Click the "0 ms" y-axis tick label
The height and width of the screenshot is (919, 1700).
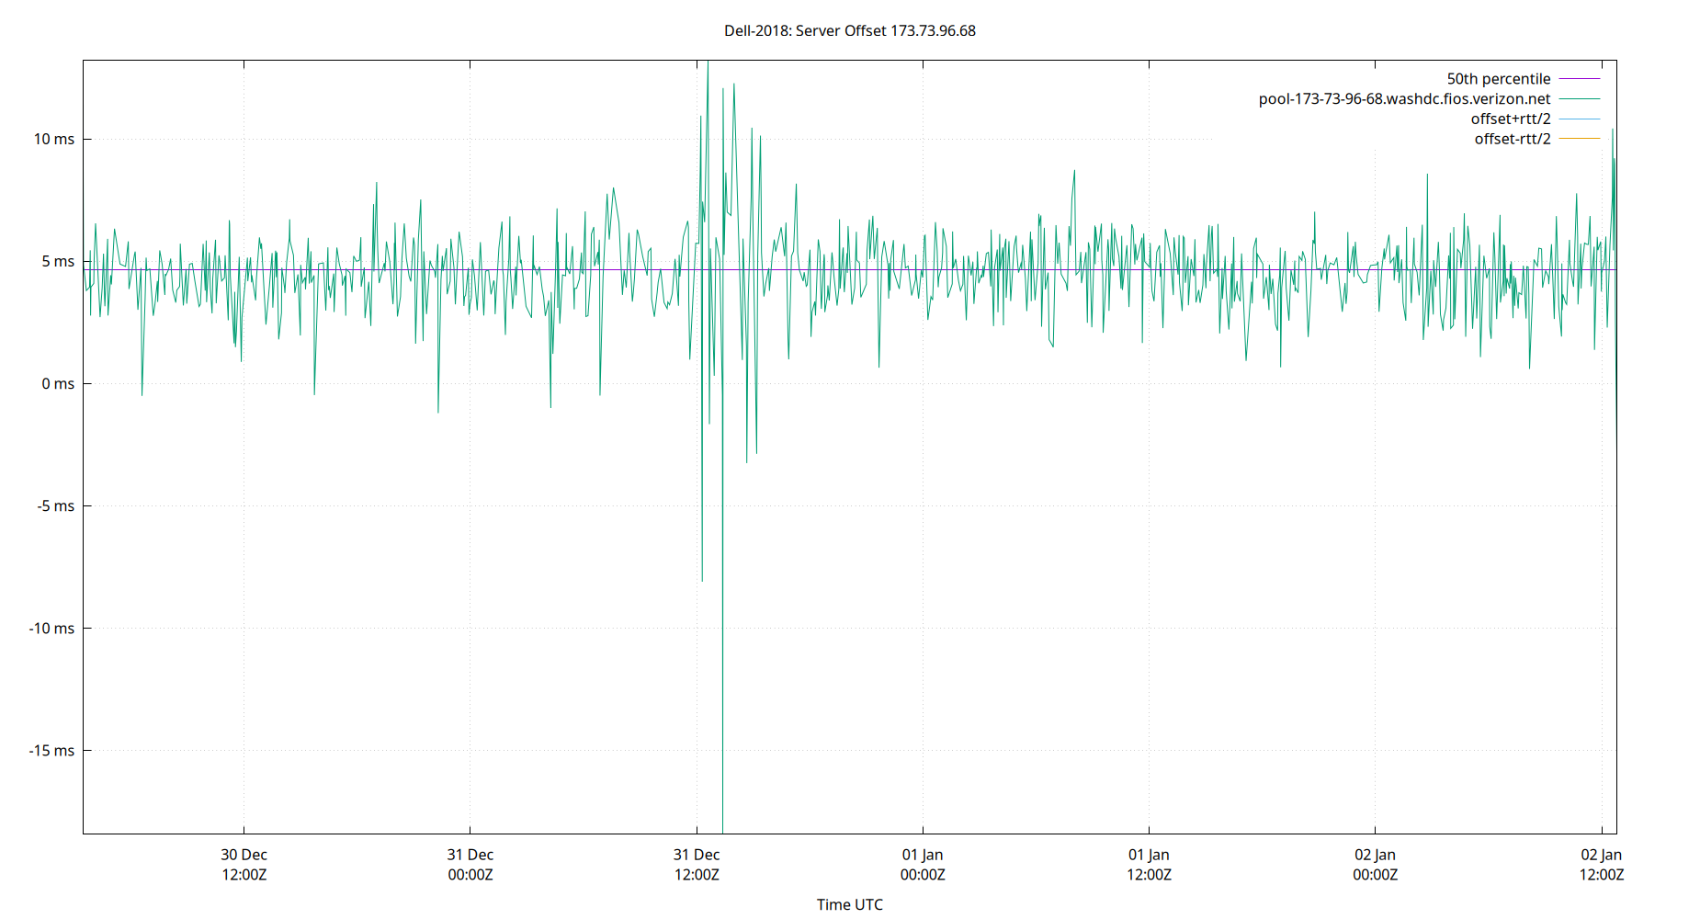pos(57,384)
